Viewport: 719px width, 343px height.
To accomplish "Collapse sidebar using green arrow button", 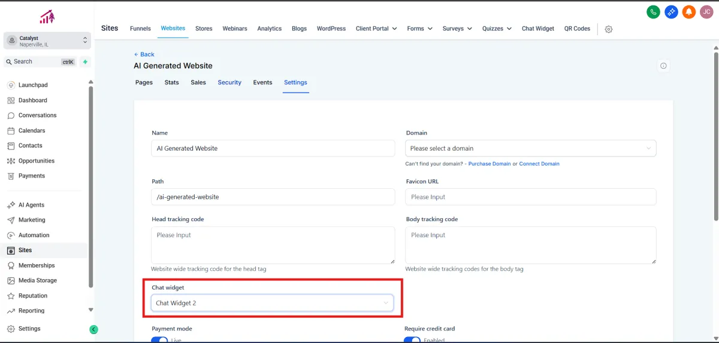I will [93, 329].
